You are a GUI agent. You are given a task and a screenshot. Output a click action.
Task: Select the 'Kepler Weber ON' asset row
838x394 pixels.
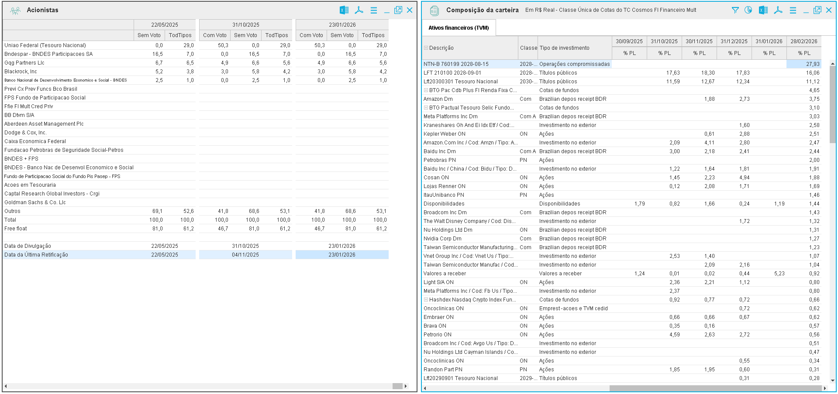(622, 134)
